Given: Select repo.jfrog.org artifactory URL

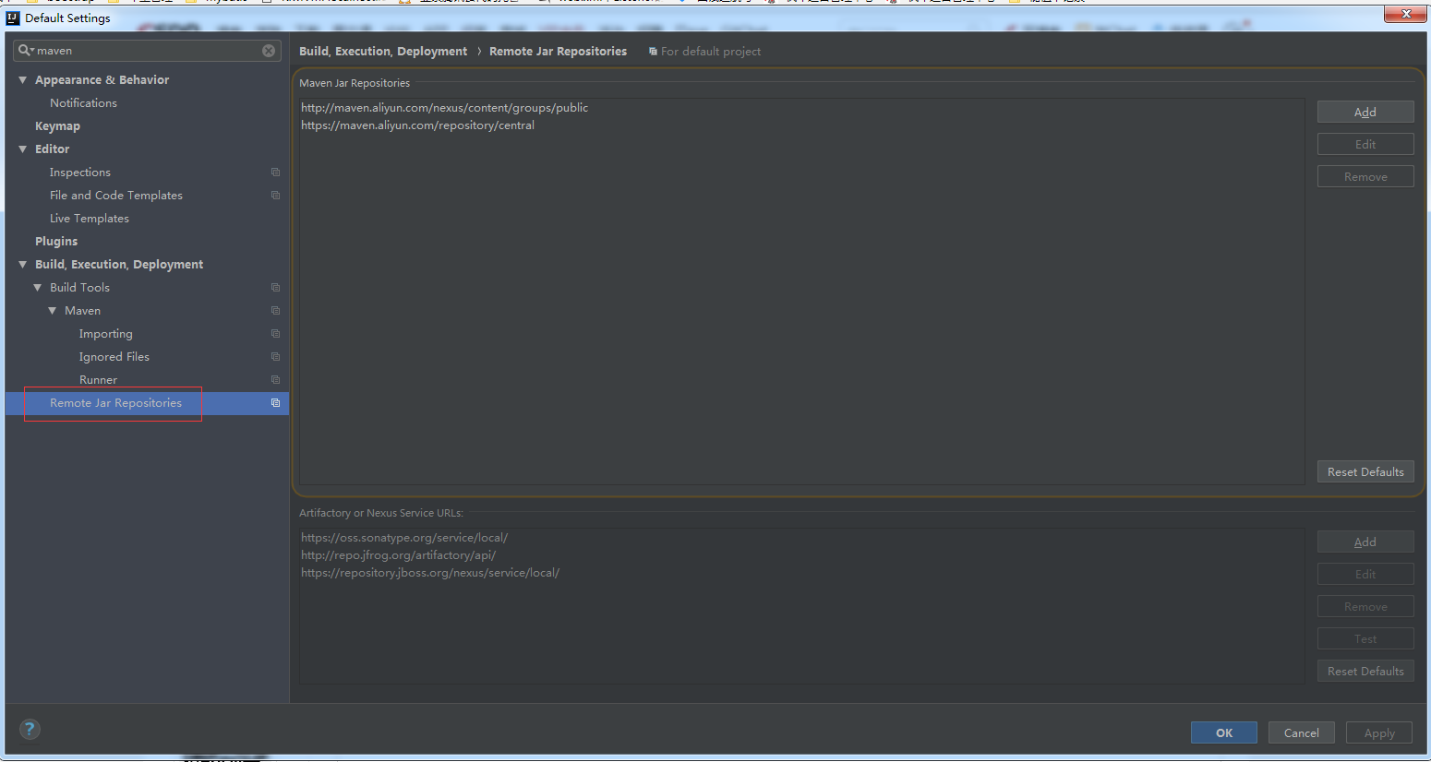Looking at the screenshot, I should tap(398, 555).
